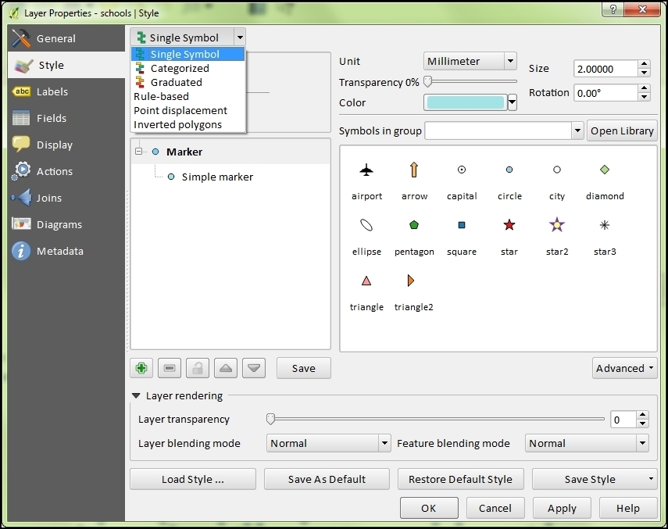Open the Layer blending mode dropdown
This screenshot has width=668, height=529.
[x=328, y=443]
